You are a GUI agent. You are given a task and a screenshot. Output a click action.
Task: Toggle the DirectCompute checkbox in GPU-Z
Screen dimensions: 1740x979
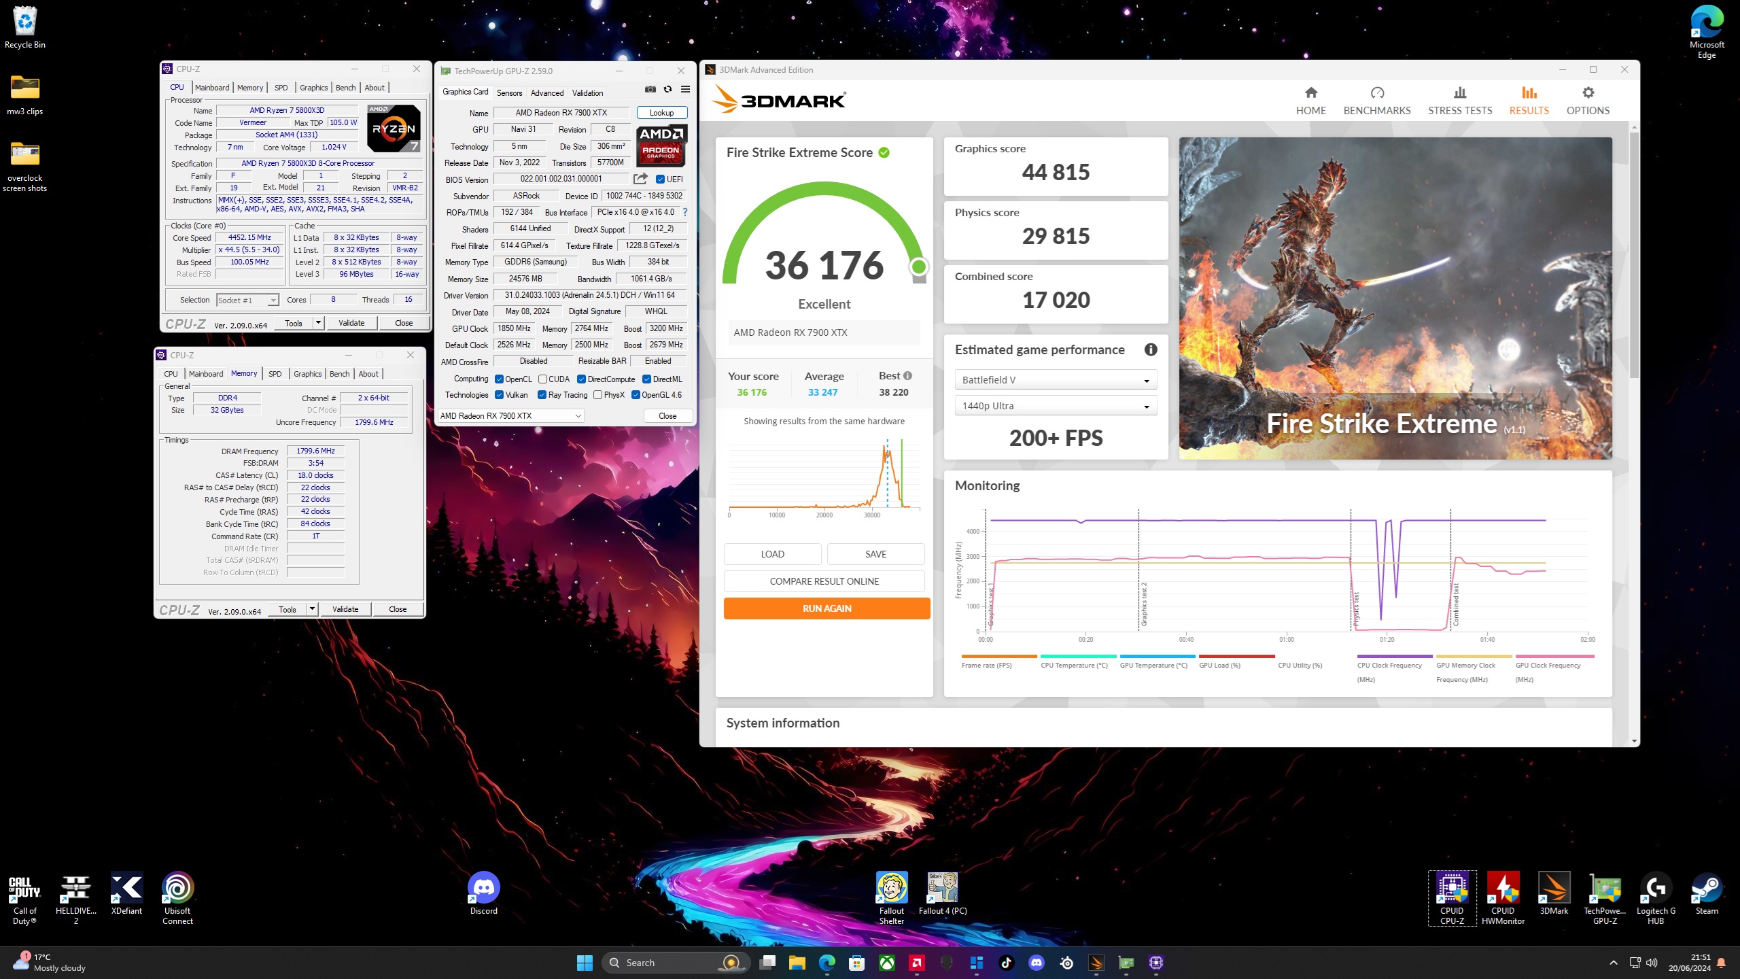point(581,379)
